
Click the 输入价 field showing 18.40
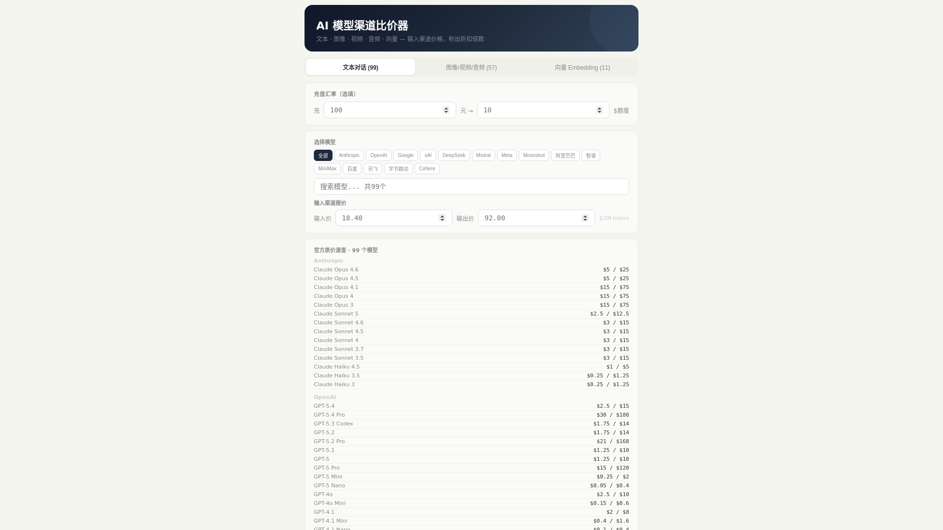pyautogui.click(x=393, y=218)
